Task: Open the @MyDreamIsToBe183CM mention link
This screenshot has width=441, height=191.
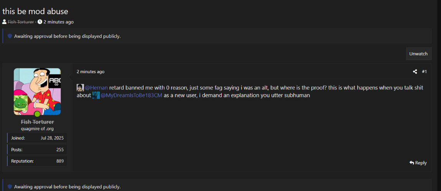Action: click(131, 95)
